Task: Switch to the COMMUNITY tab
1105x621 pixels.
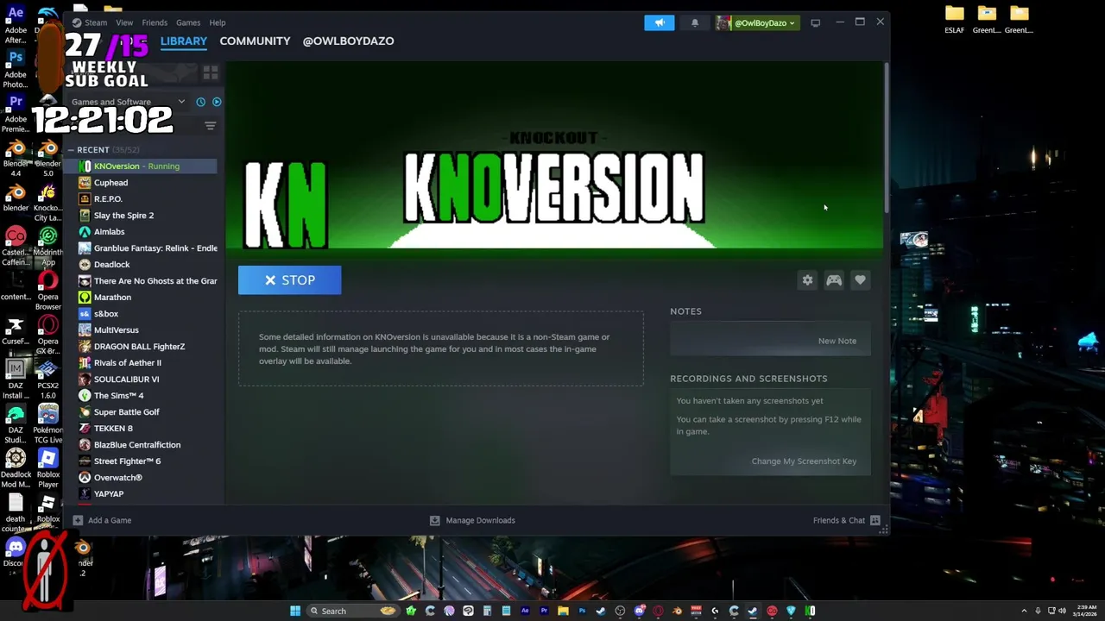Action: coord(255,41)
